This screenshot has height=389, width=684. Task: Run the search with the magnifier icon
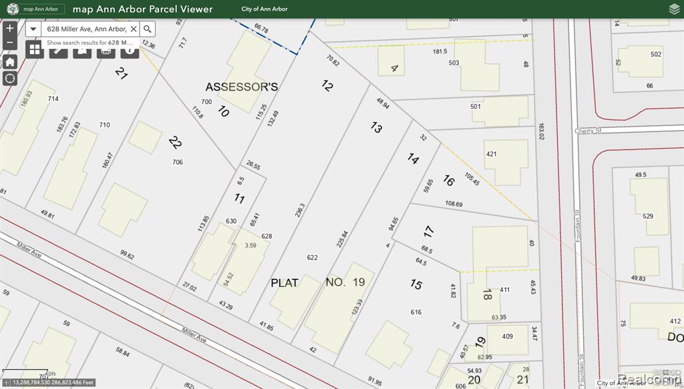(148, 29)
